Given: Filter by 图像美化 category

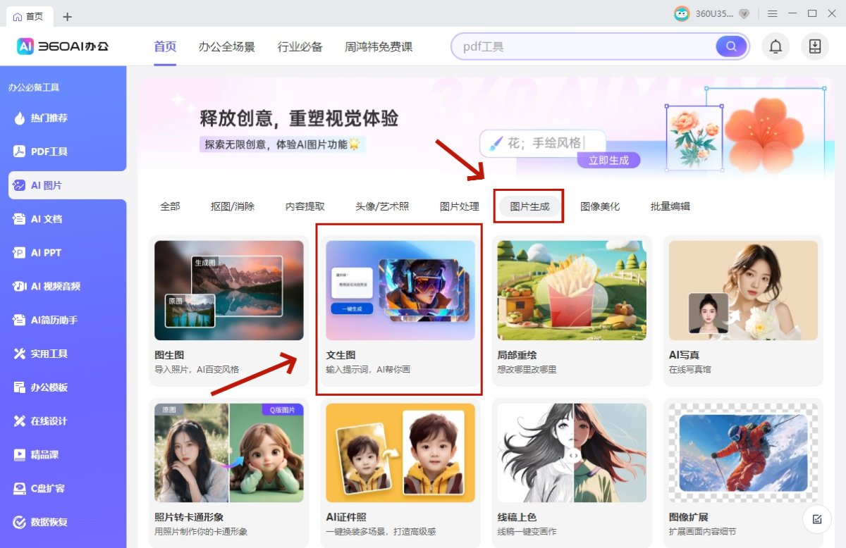Looking at the screenshot, I should (600, 206).
